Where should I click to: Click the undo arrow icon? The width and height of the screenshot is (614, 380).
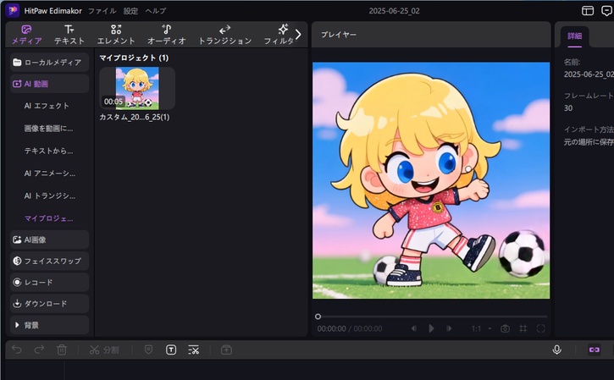click(x=17, y=350)
